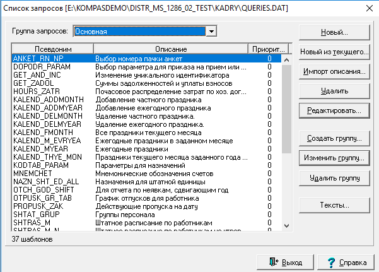Select the KALEND_FMONTH list entry

tap(146, 133)
